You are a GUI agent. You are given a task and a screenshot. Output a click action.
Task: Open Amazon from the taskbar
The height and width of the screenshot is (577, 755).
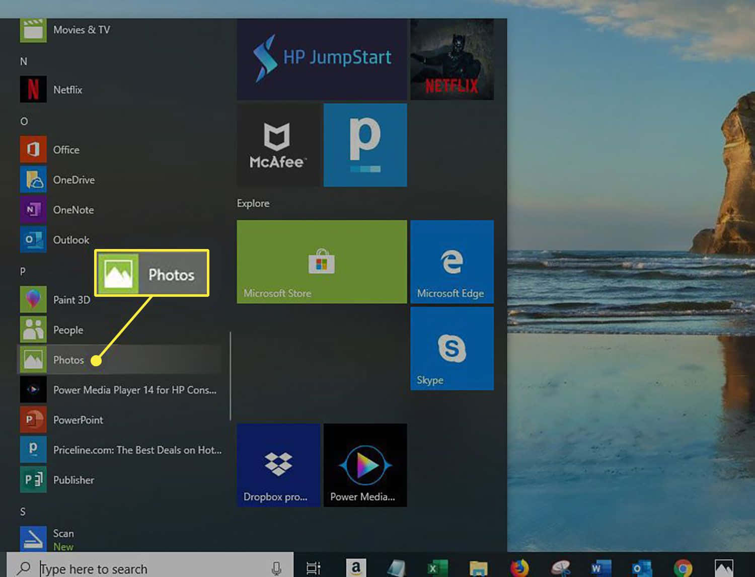[356, 568]
